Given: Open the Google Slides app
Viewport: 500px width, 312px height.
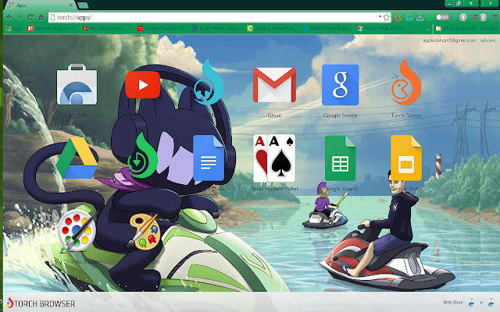Looking at the screenshot, I should pos(406,158).
